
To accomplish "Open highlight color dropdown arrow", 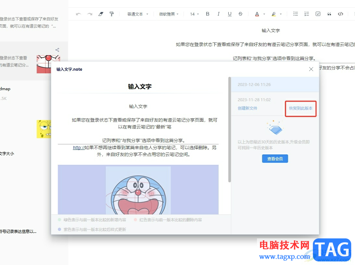I will tap(281, 14).
